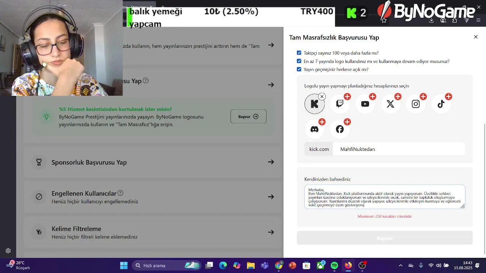The width and height of the screenshot is (486, 273).
Task: Expand Engellenen Kullanıcılar row arrow
Action: (271, 197)
